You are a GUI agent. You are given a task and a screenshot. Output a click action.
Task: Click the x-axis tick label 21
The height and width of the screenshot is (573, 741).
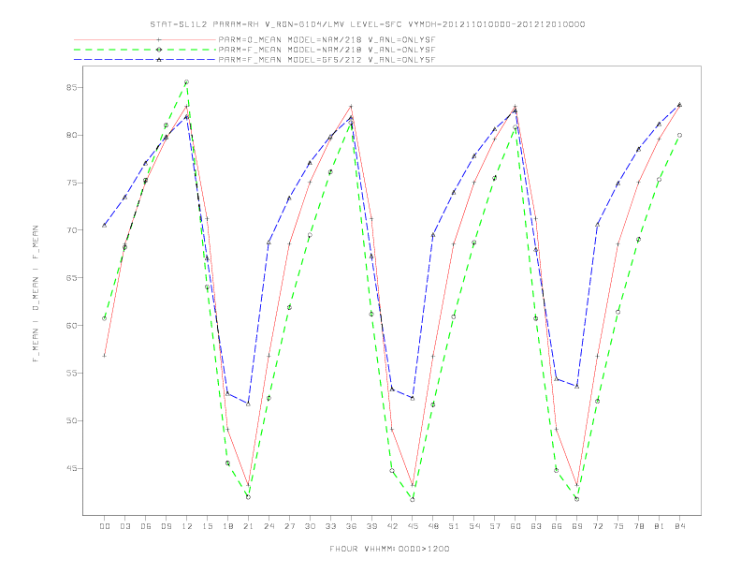[248, 526]
